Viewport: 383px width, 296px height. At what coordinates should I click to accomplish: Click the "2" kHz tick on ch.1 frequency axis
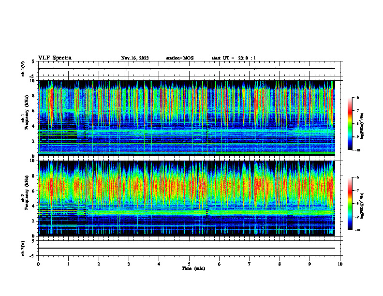click(x=34, y=141)
